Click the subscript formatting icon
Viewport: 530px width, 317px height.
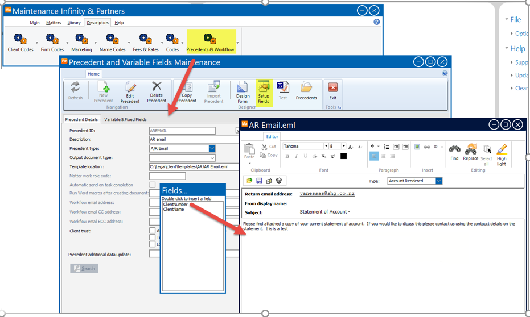pos(323,156)
